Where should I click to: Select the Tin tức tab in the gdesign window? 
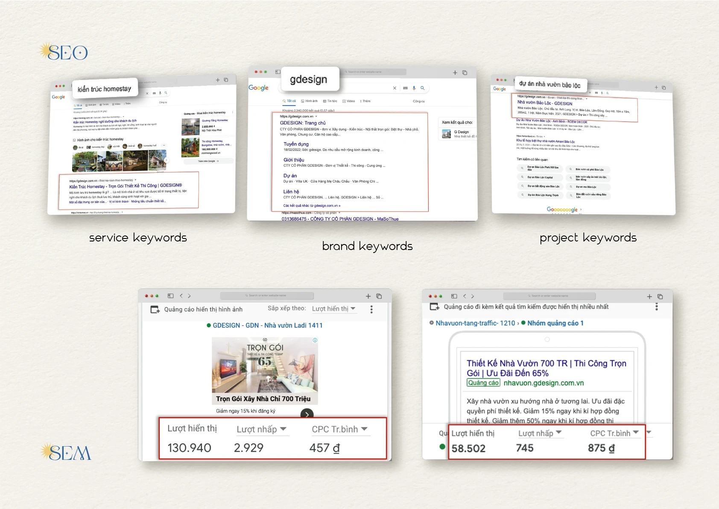point(330,101)
